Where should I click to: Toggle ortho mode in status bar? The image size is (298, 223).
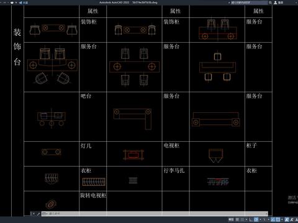coord(251,219)
